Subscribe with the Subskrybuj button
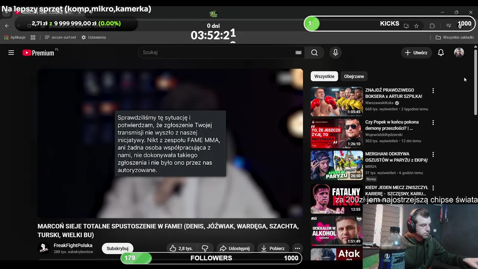 [118, 248]
